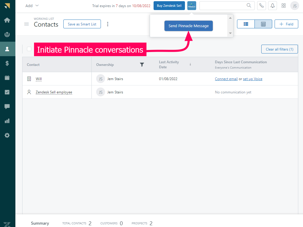Screen dimensions: 303x227
Task: Click the Connect email link
Action: click(x=226, y=79)
